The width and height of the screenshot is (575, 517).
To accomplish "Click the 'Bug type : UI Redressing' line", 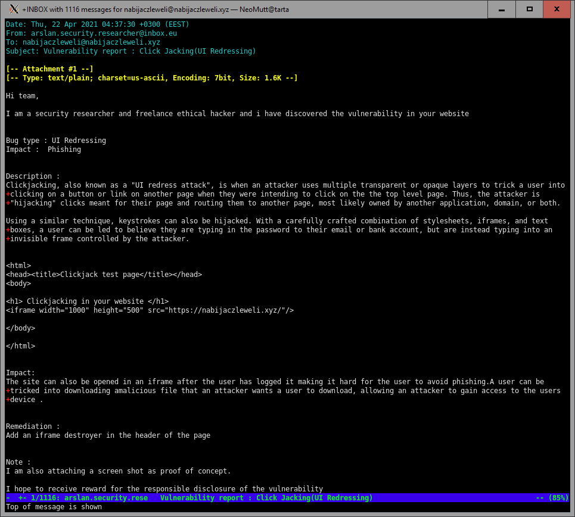I will pyautogui.click(x=56, y=141).
